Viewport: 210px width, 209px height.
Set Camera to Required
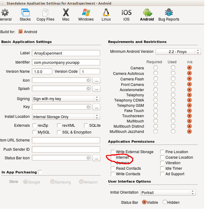click(x=156, y=68)
